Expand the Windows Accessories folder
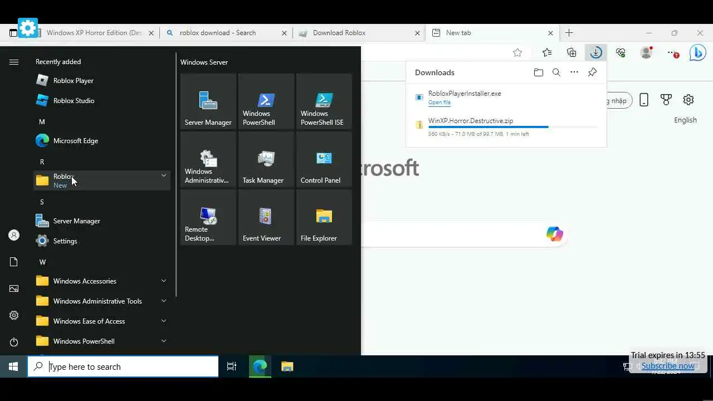713x401 pixels. point(102,281)
